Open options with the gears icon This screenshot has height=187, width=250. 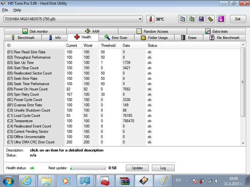click(x=211, y=19)
